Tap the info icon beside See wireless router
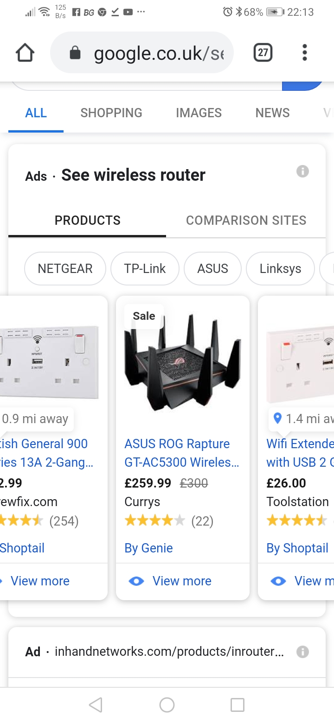The height and width of the screenshot is (723, 334). pos(302,171)
